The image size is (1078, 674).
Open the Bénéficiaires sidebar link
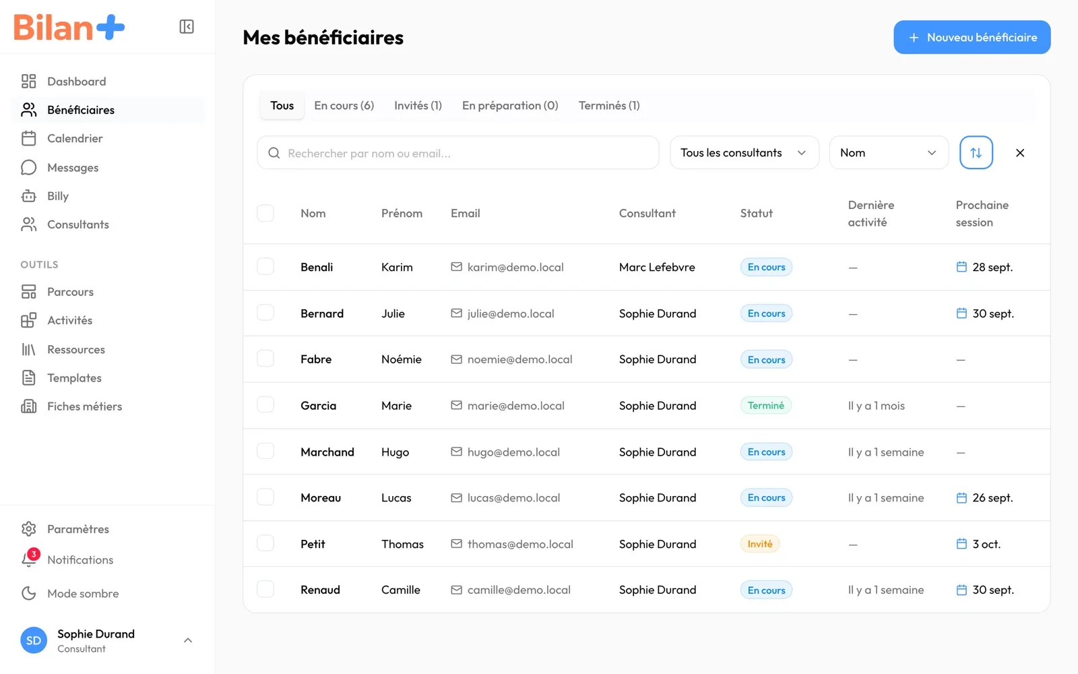point(108,110)
